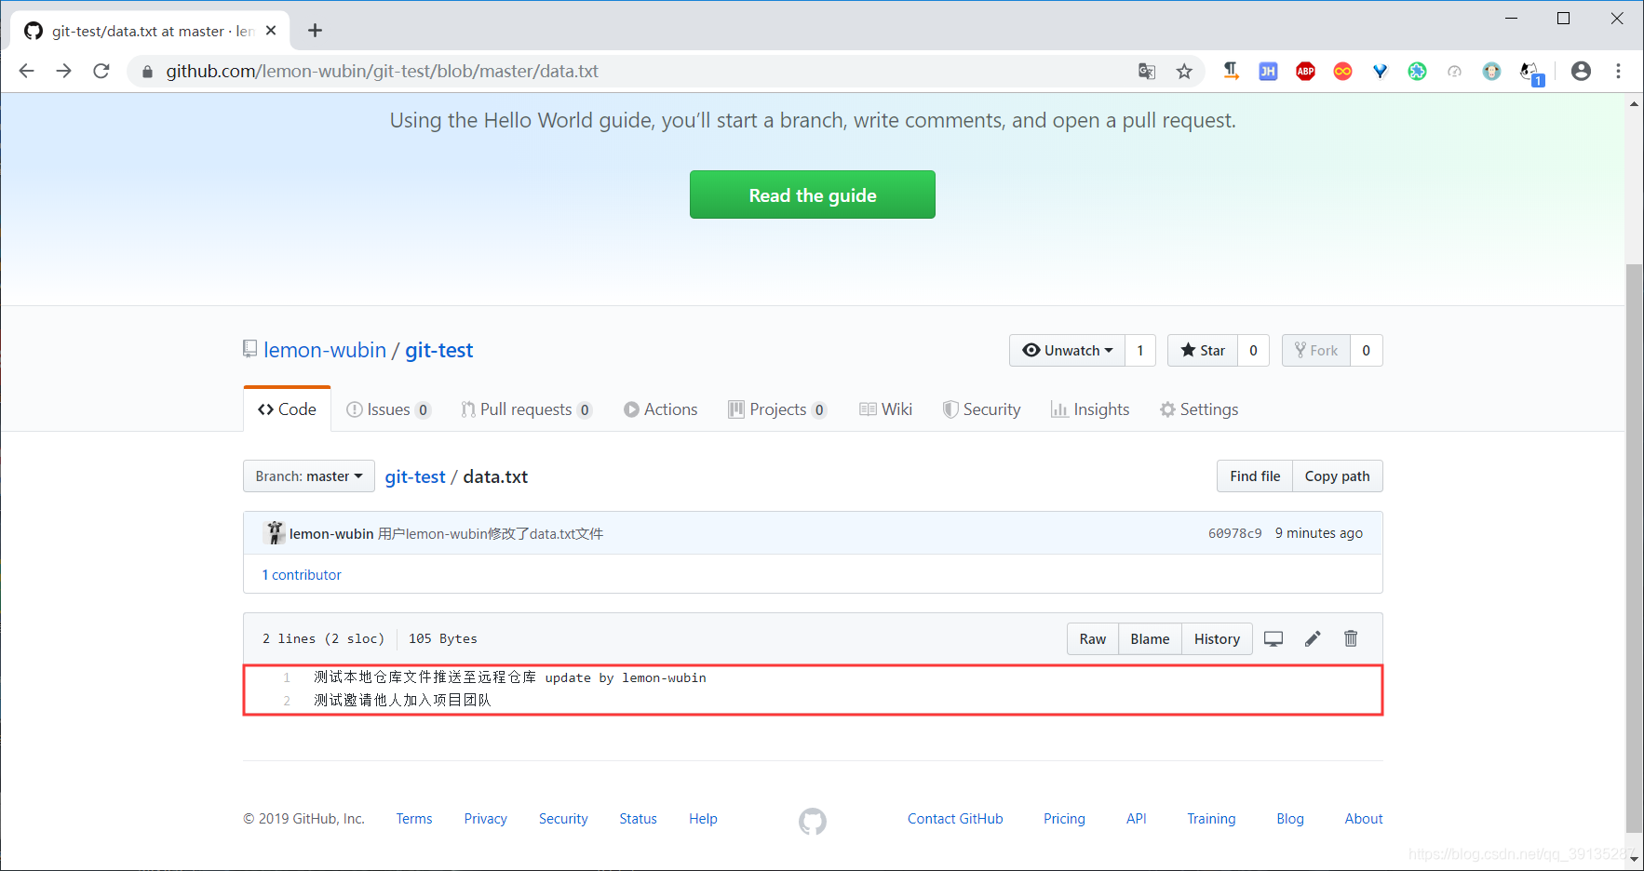The width and height of the screenshot is (1644, 871).
Task: Open the extension with the blue badge 1
Action: pos(1530,73)
